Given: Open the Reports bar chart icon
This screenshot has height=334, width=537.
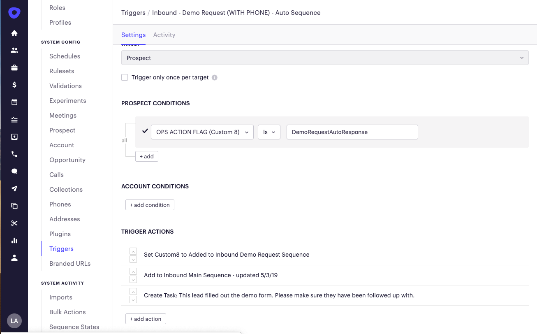Looking at the screenshot, I should click(14, 240).
